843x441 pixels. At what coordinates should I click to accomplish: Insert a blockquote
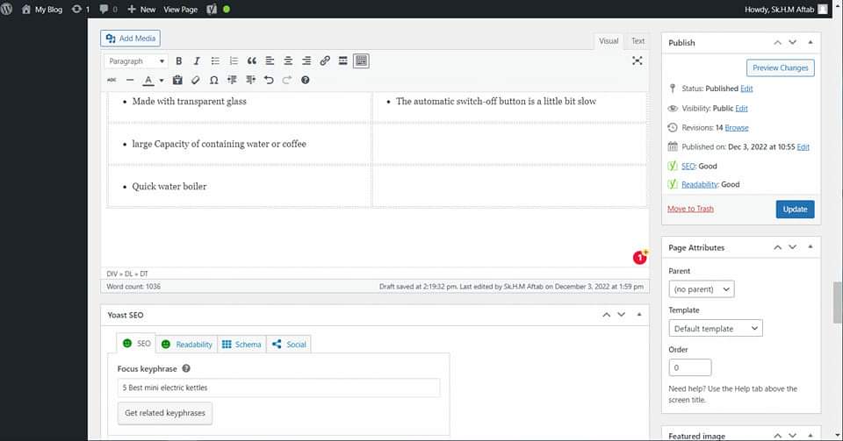[251, 61]
